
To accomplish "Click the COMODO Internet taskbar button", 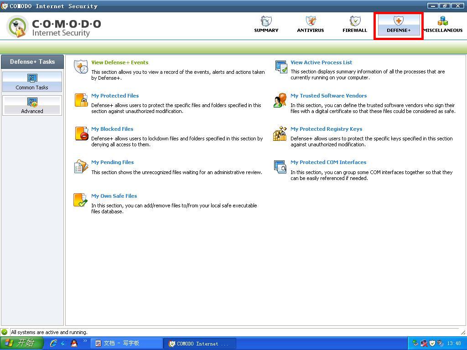I will point(200,344).
